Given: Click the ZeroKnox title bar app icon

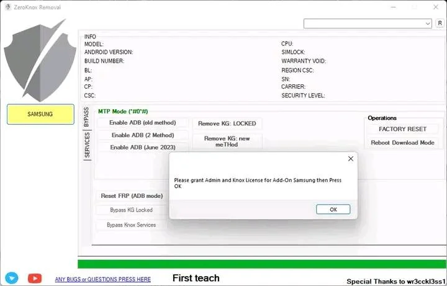Looking at the screenshot, I should [x=7, y=7].
